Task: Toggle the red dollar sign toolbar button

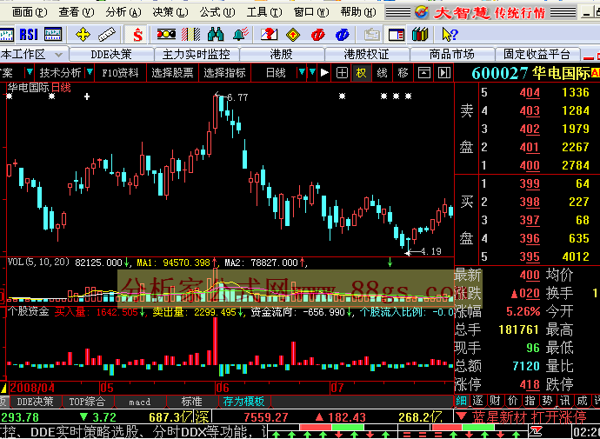Action: tap(137, 35)
